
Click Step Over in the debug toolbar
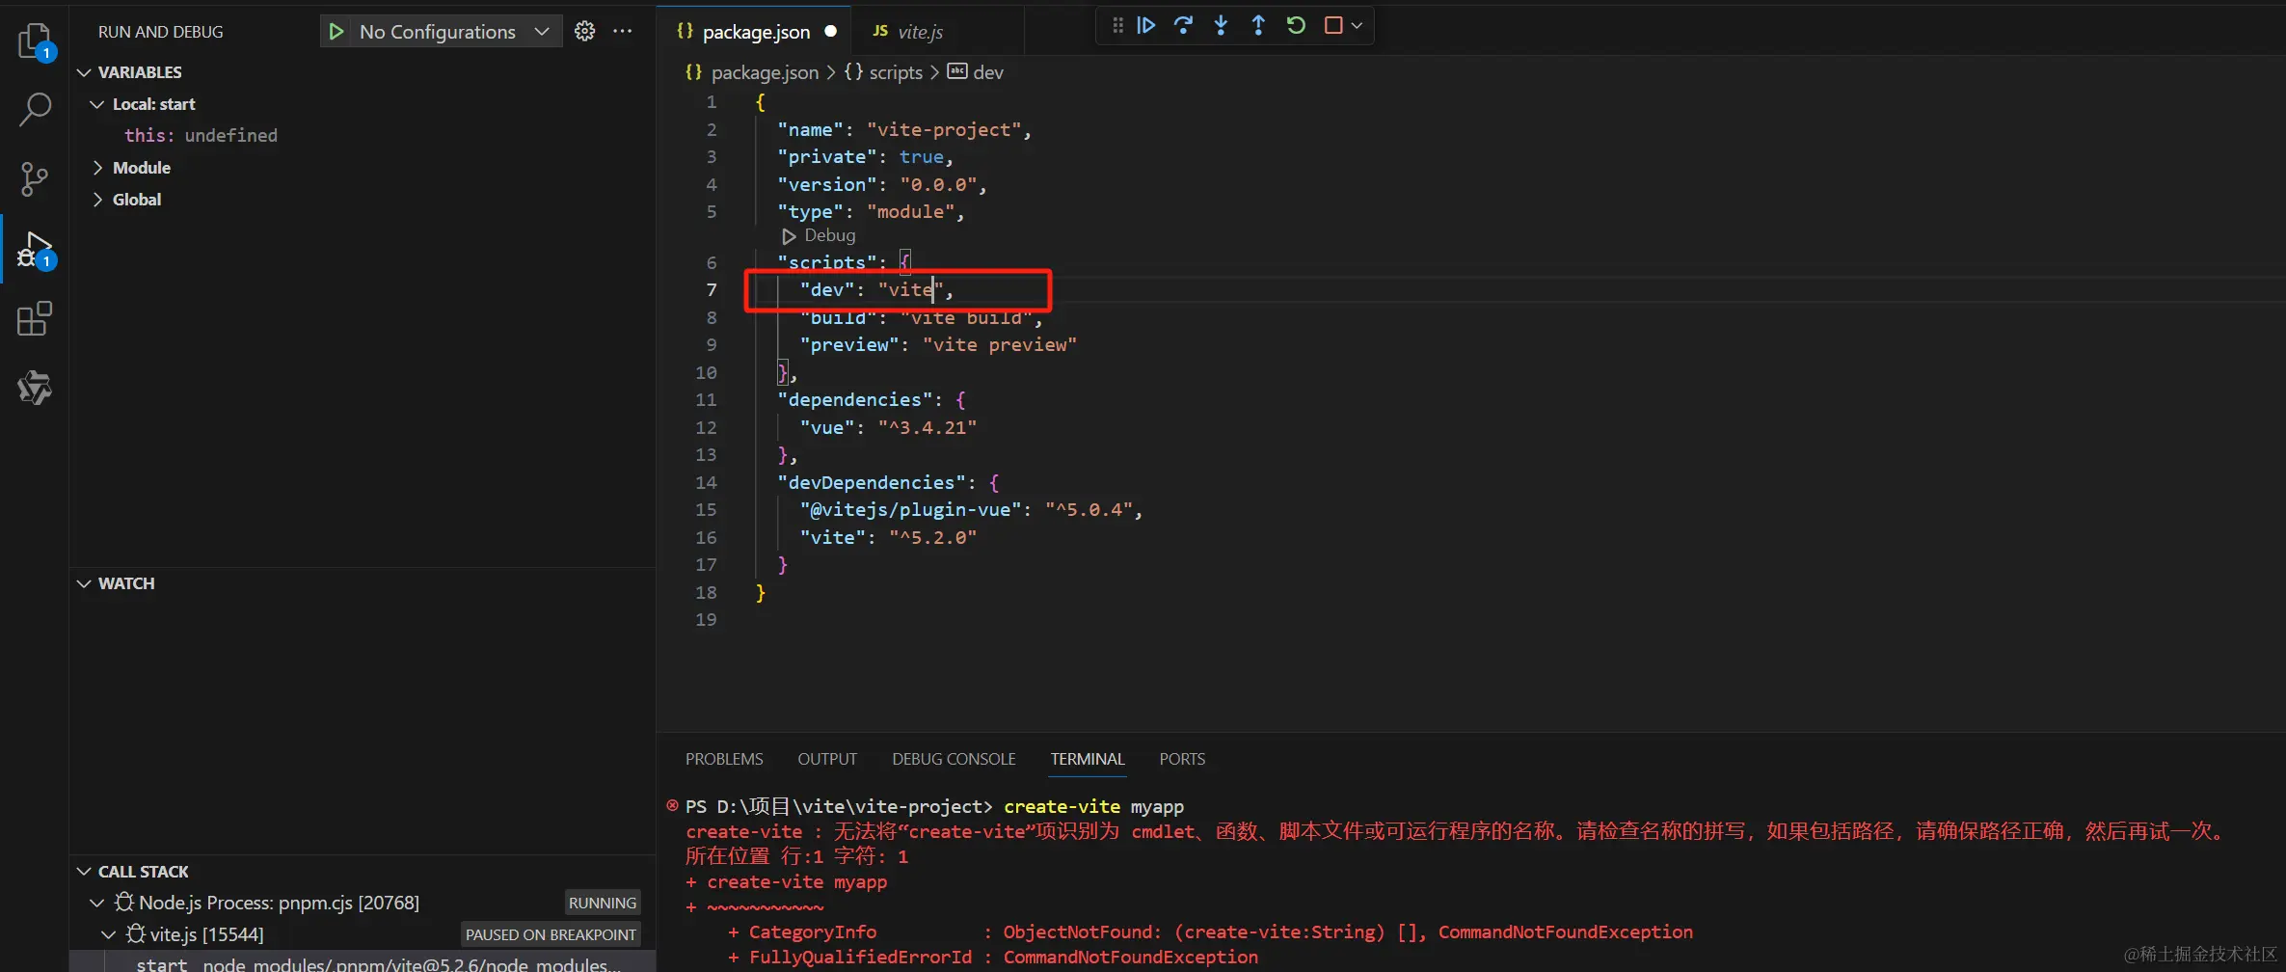coord(1184,25)
